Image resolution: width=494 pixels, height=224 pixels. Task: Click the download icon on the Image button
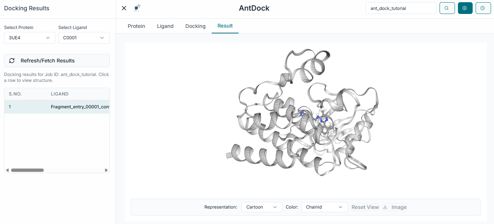385,207
